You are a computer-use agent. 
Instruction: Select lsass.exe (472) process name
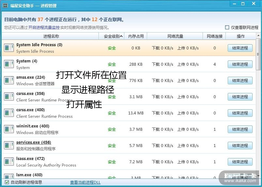30,158
